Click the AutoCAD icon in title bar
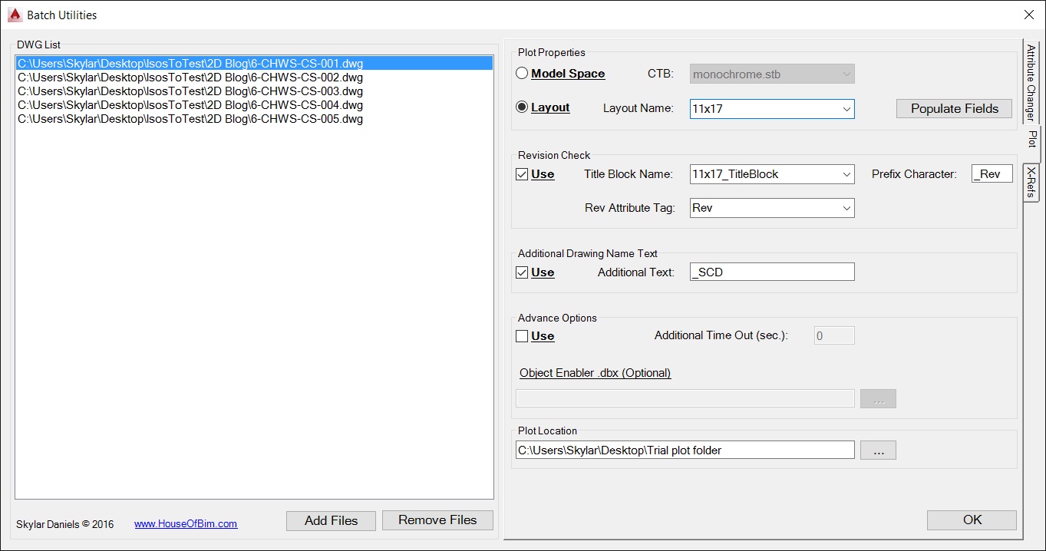Image resolution: width=1046 pixels, height=551 pixels. coord(13,15)
